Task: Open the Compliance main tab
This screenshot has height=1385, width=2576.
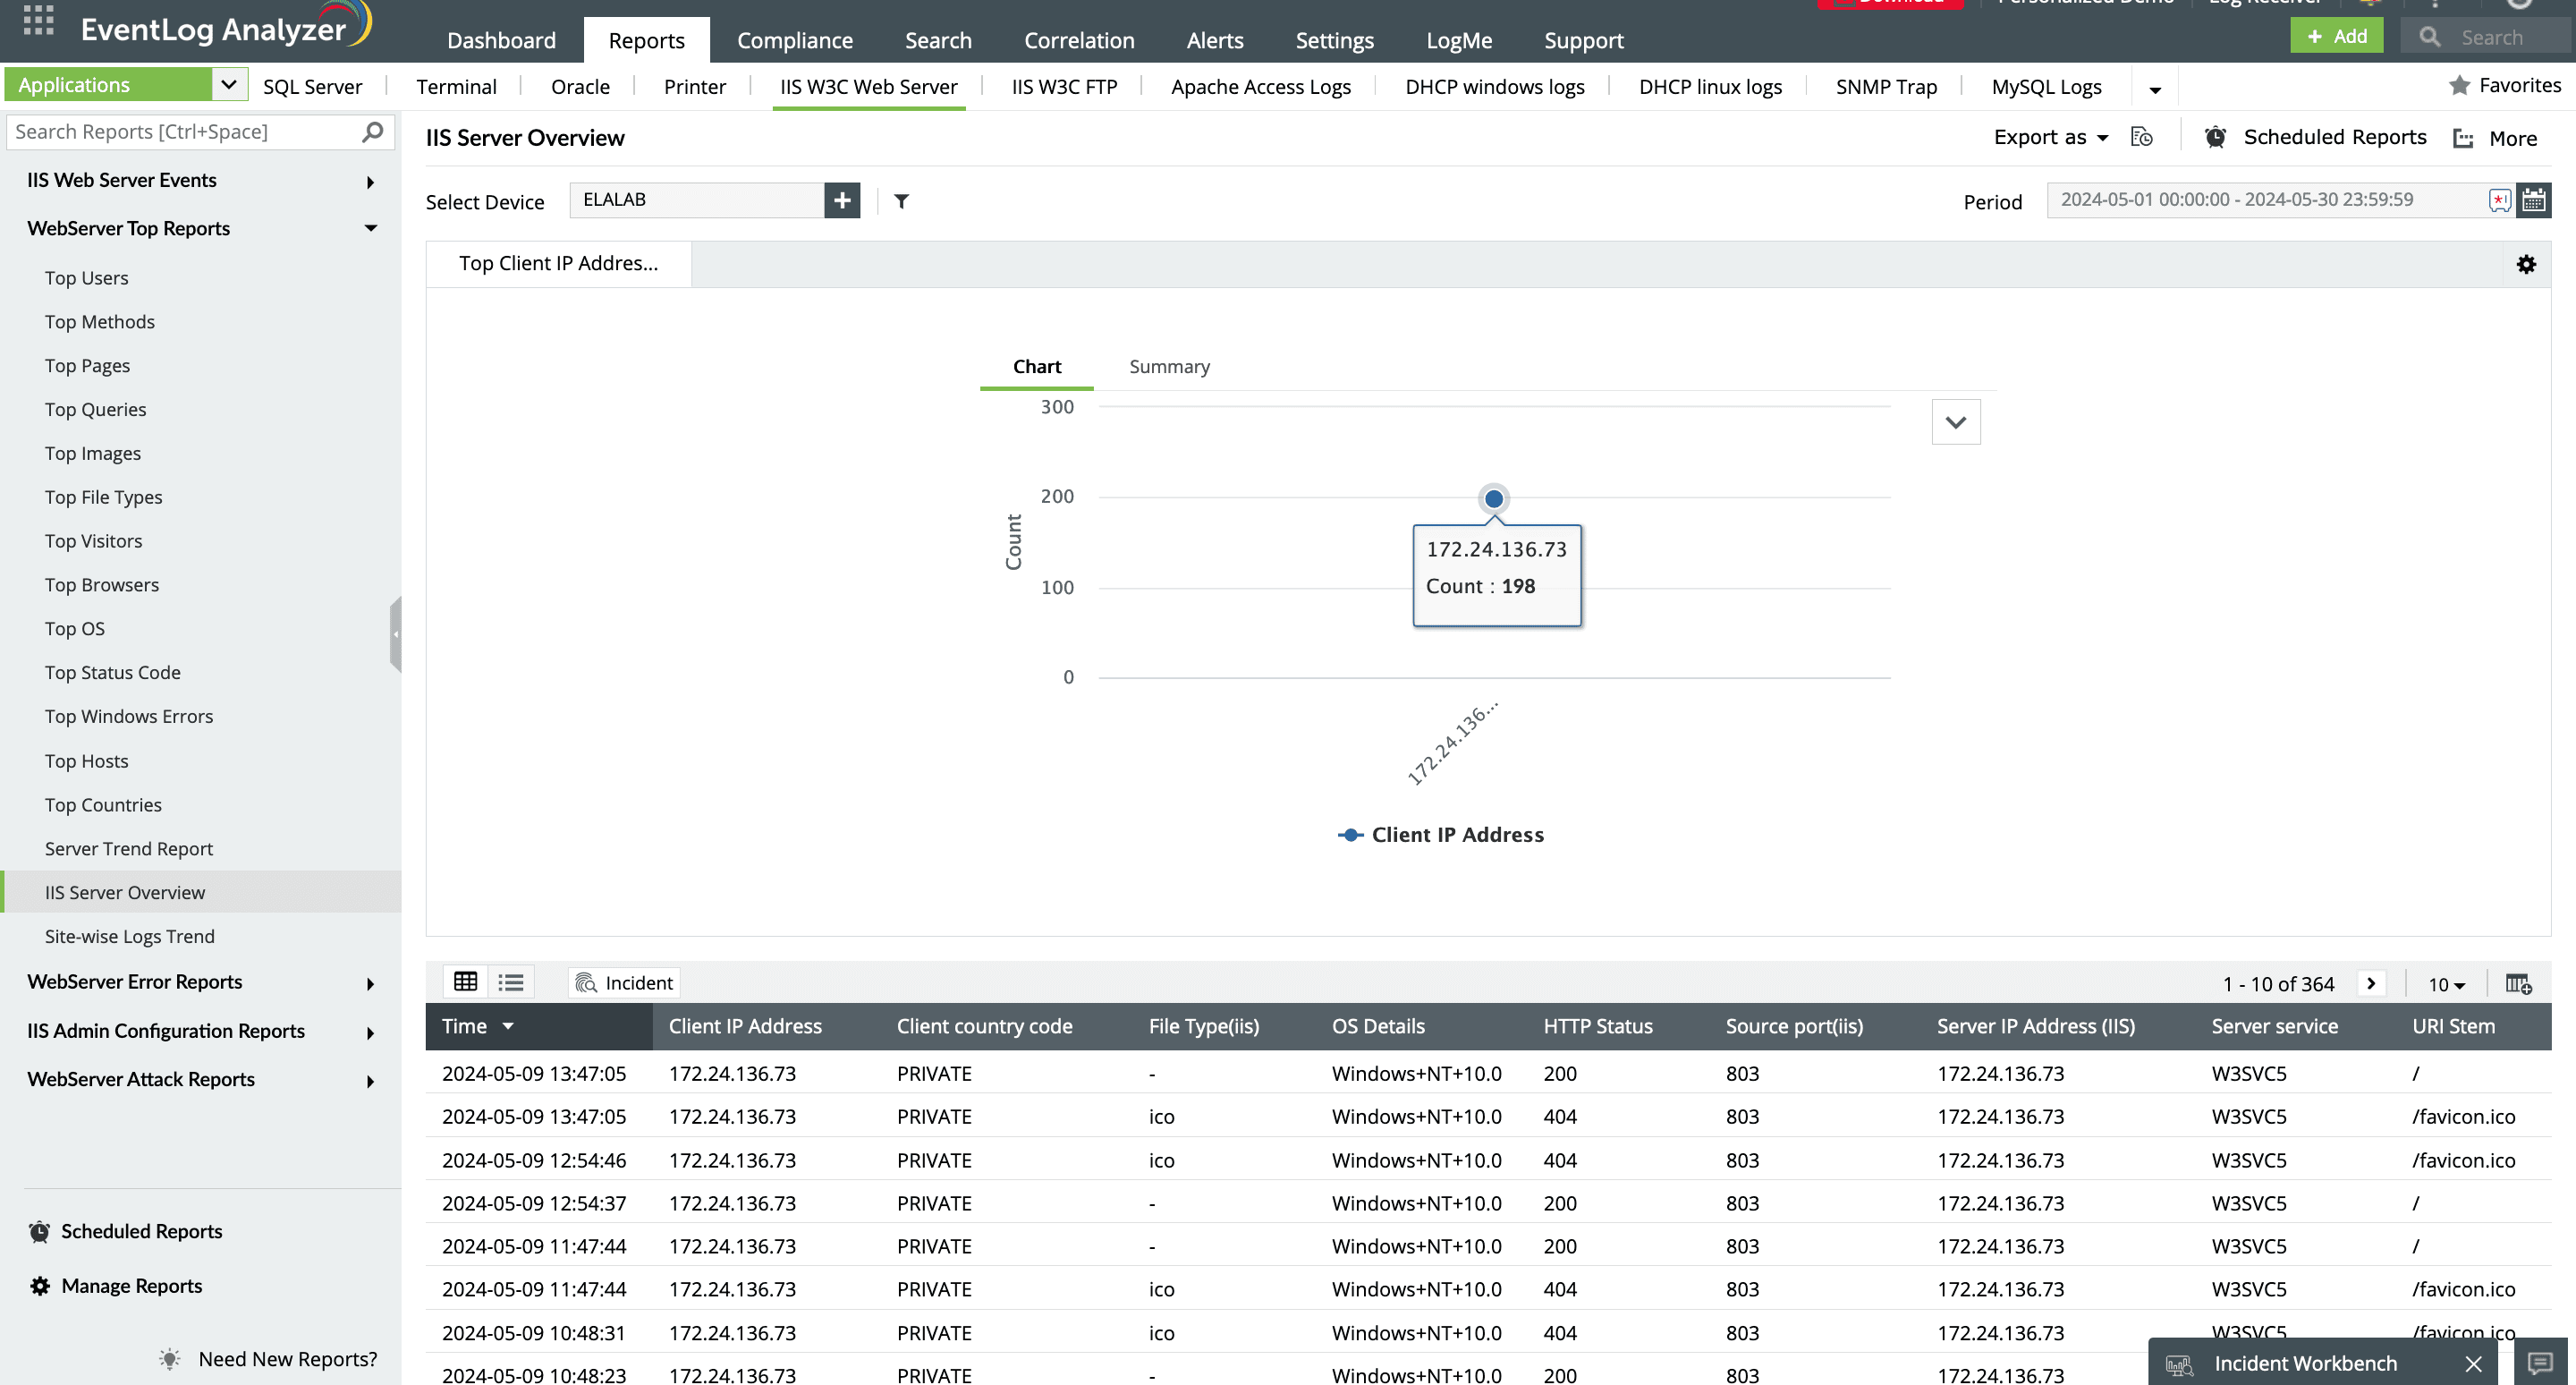Action: click(794, 40)
